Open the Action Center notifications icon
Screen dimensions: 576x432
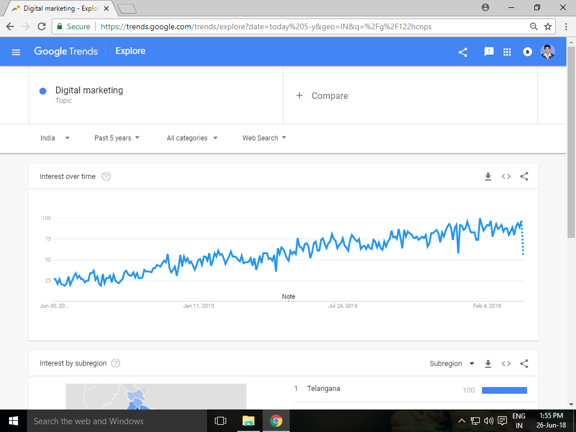click(x=502, y=421)
